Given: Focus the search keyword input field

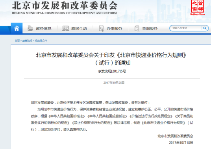Looking at the screenshot, I should (x=186, y=28).
